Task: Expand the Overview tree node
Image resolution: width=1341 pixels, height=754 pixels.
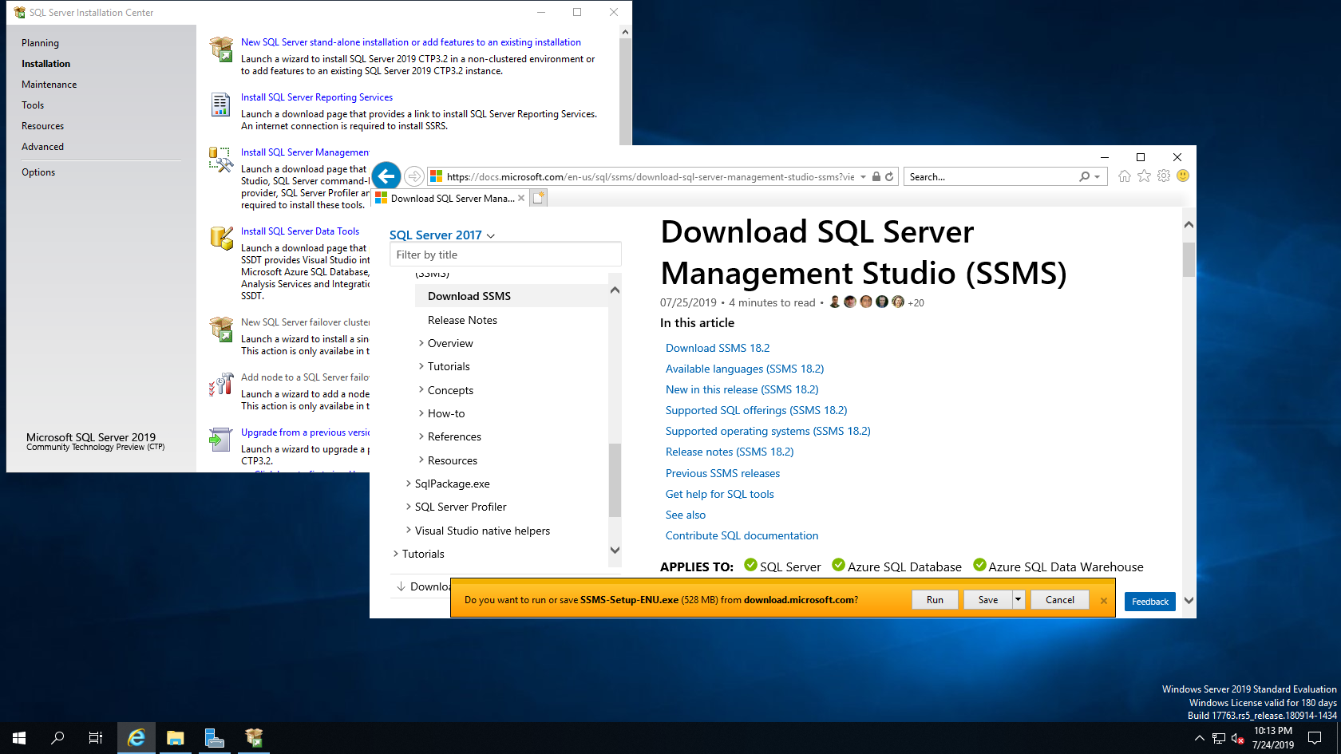Action: point(421,343)
